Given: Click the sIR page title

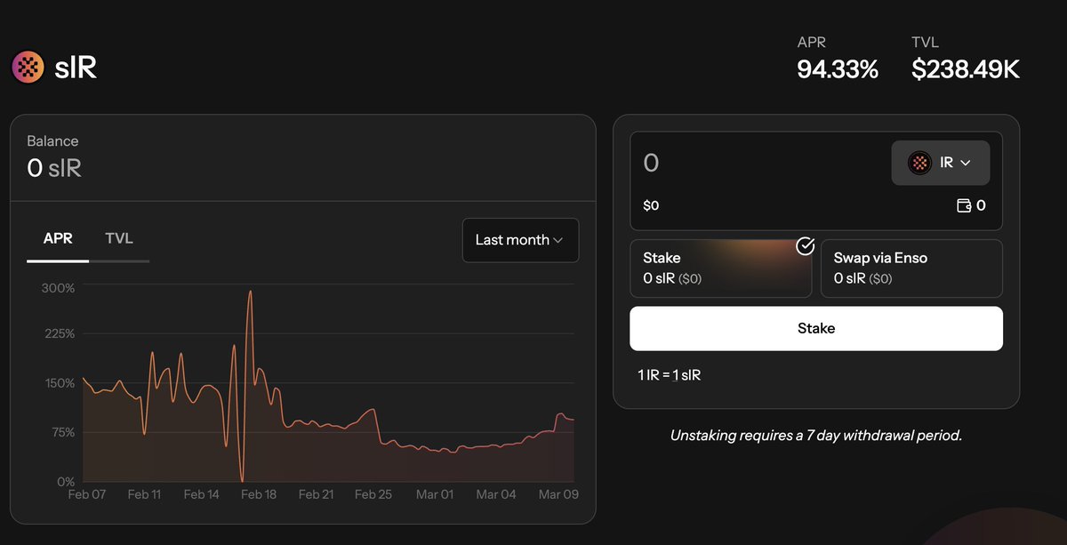Looking at the screenshot, I should coord(76,68).
